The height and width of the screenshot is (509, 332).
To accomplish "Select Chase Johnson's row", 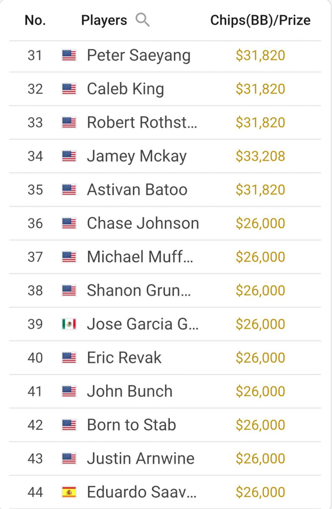I will point(165,223).
